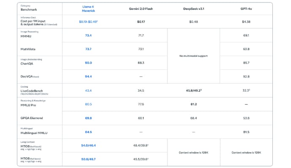Click the DeepSeek v3.1 column header
This screenshot has height=168, width=291.
click(x=193, y=8)
